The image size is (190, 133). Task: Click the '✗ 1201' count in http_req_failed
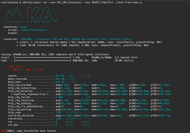click(x=87, y=97)
